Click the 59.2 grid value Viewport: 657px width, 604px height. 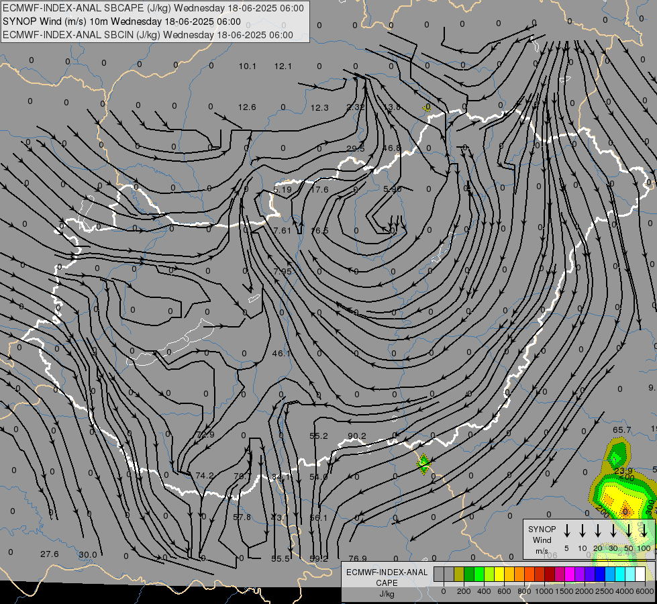click(319, 558)
